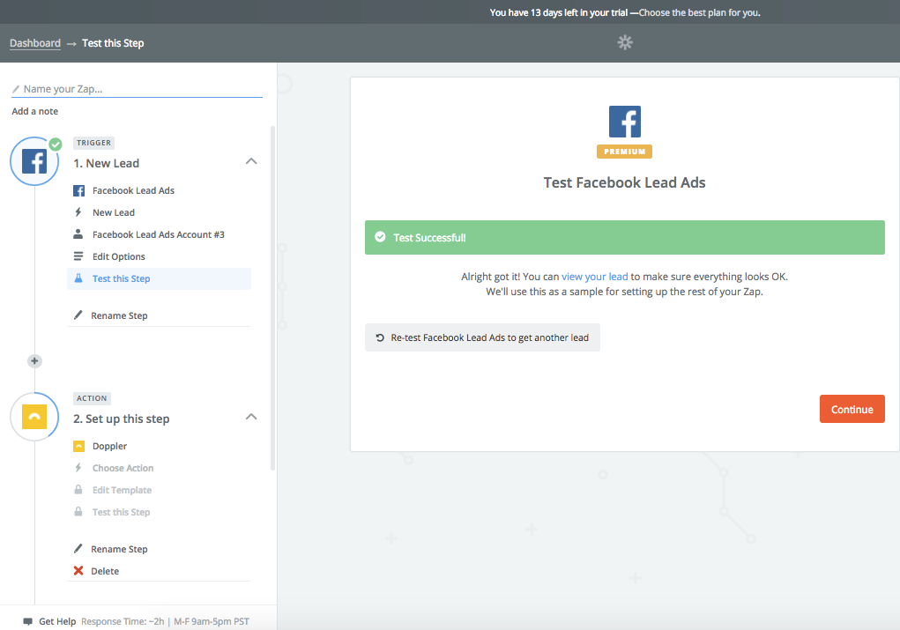Click the lightning icon beside Choose Action

(78, 468)
